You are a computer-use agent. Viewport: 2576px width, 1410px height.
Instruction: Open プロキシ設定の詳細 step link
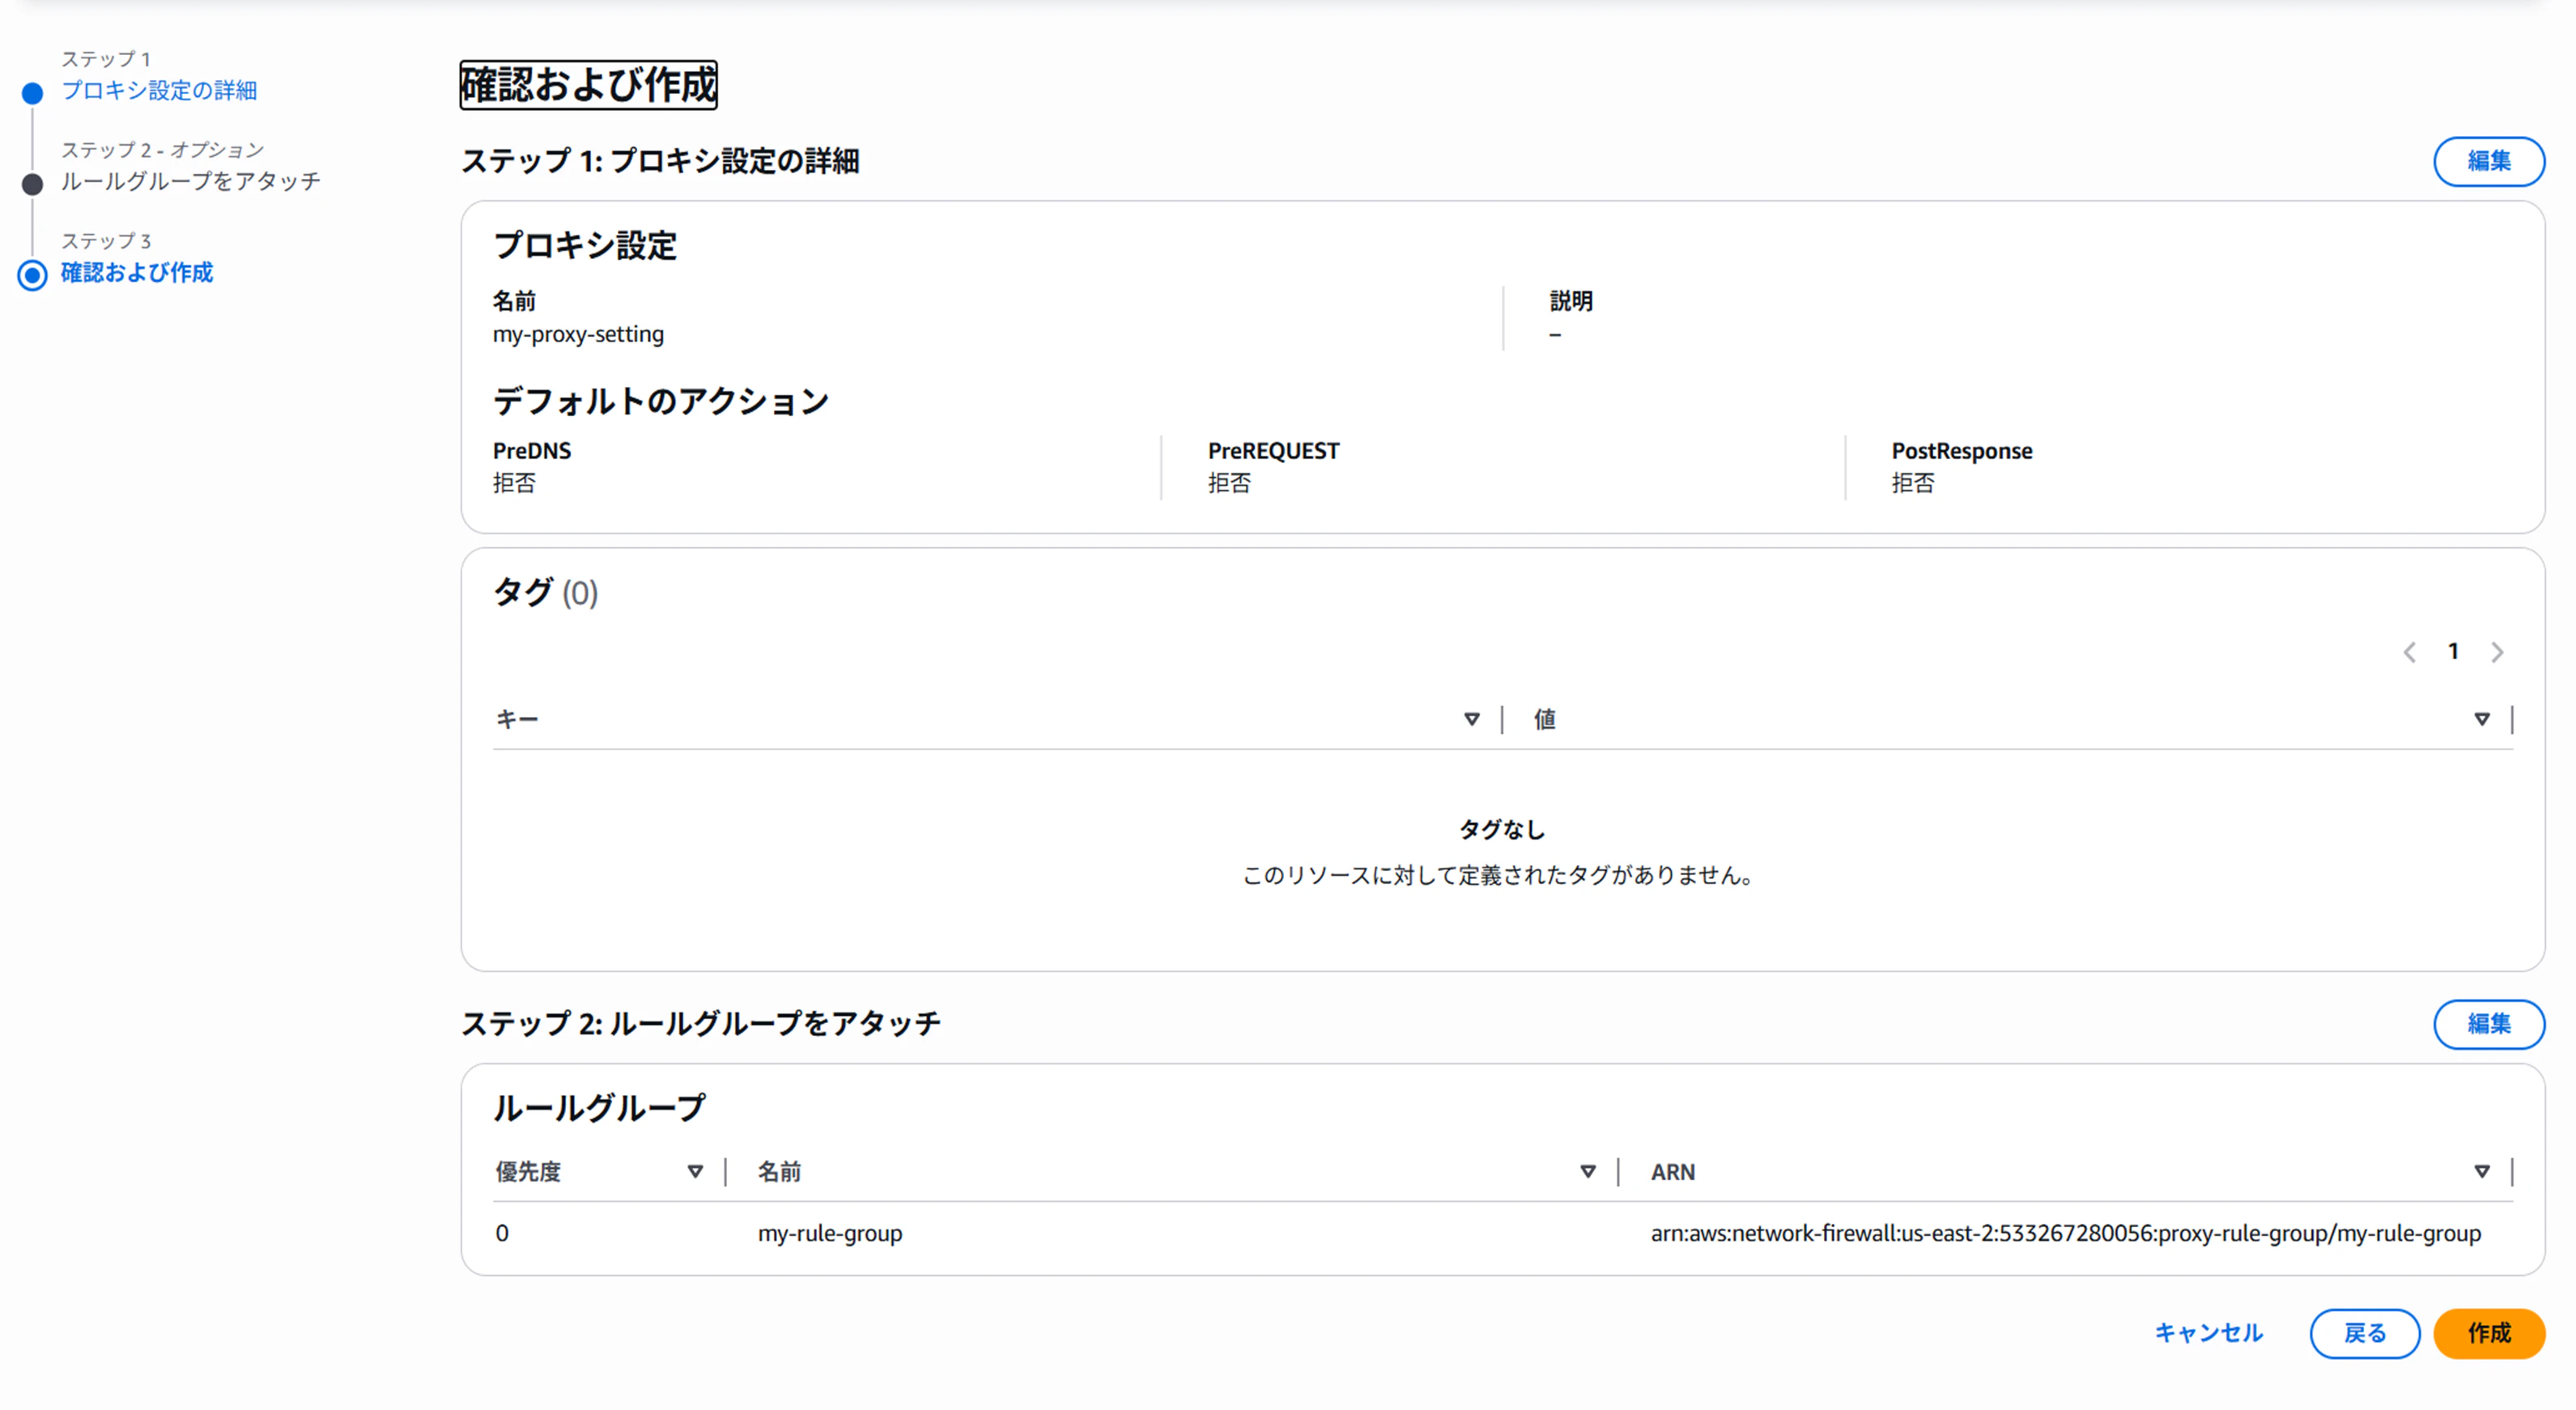point(159,90)
